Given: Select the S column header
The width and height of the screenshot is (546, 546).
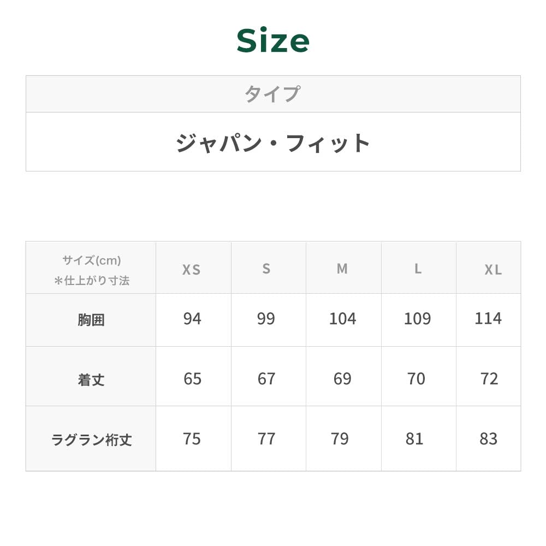Looking at the screenshot, I should tap(266, 269).
